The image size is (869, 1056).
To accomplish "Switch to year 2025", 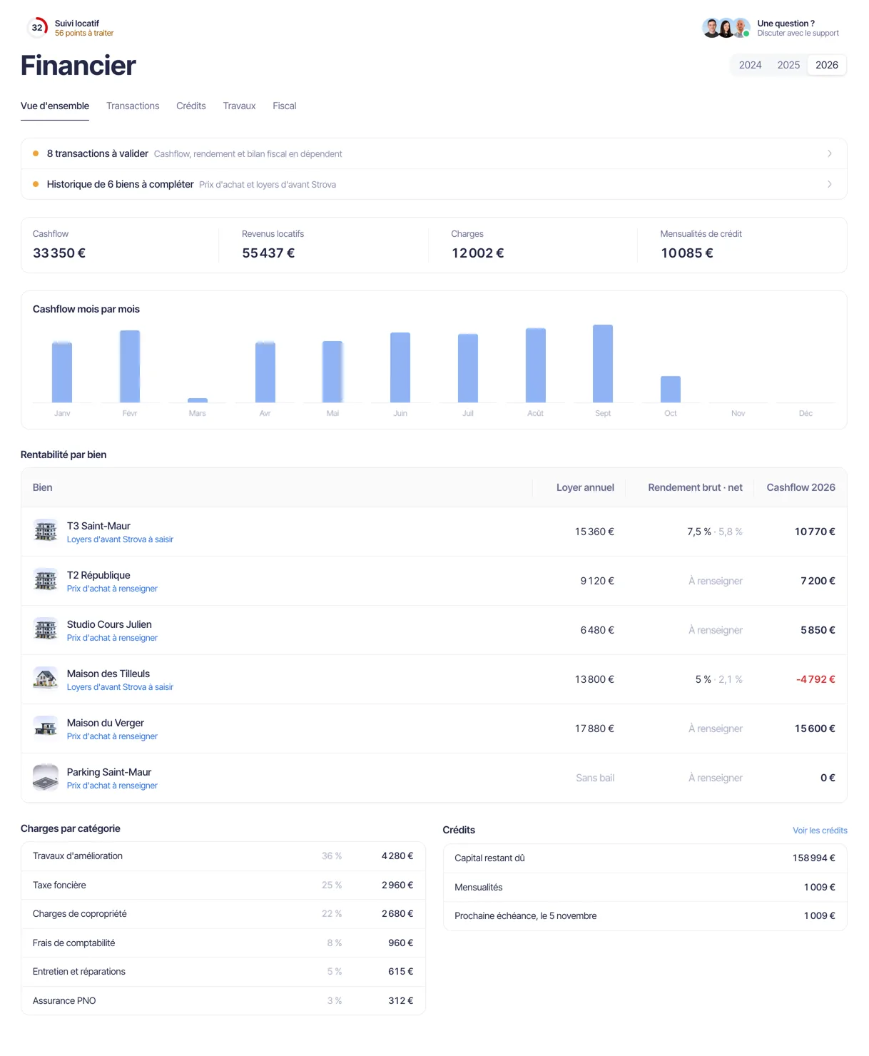I will (x=788, y=65).
